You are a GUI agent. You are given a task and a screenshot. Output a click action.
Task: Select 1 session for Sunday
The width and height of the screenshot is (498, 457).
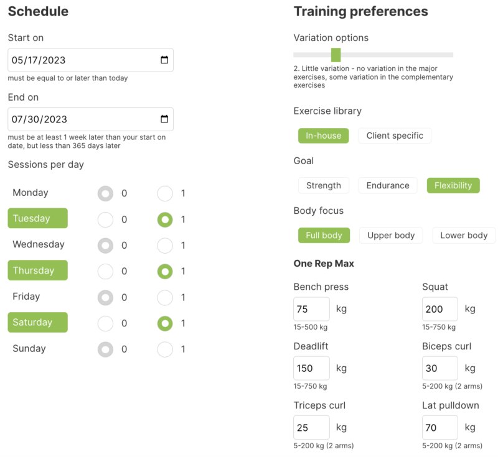165,349
